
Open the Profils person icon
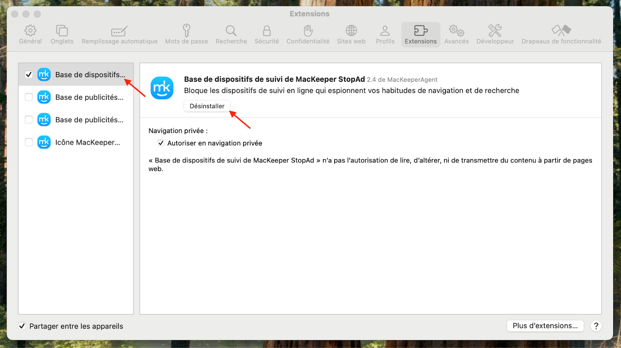click(385, 31)
